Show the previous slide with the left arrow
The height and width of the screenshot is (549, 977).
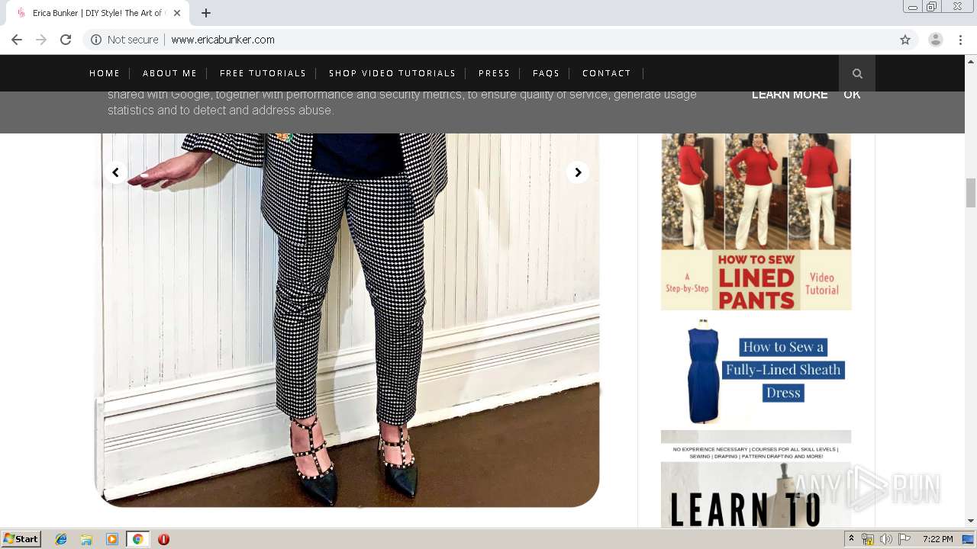coord(115,172)
